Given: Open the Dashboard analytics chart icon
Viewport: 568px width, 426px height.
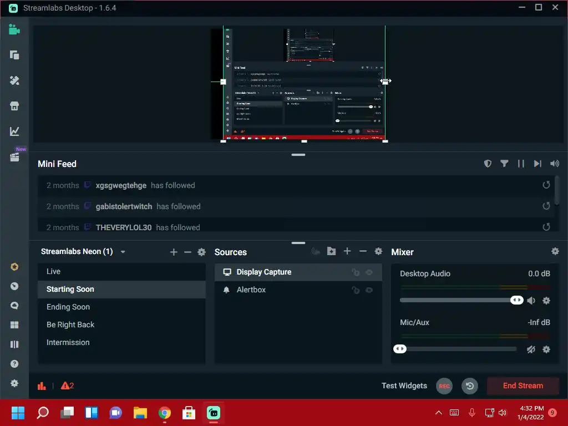Looking at the screenshot, I should coord(14,131).
